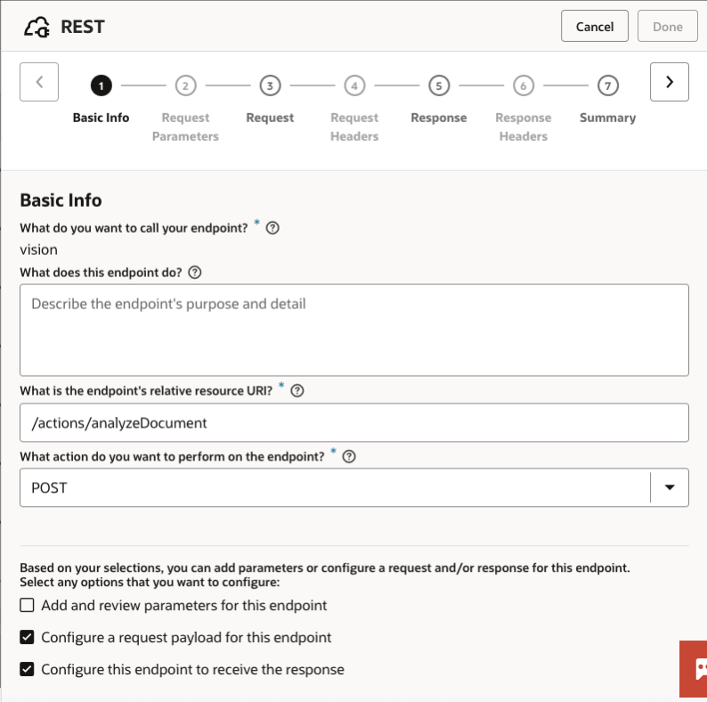Expand the POST action dropdown arrow

pos(670,487)
